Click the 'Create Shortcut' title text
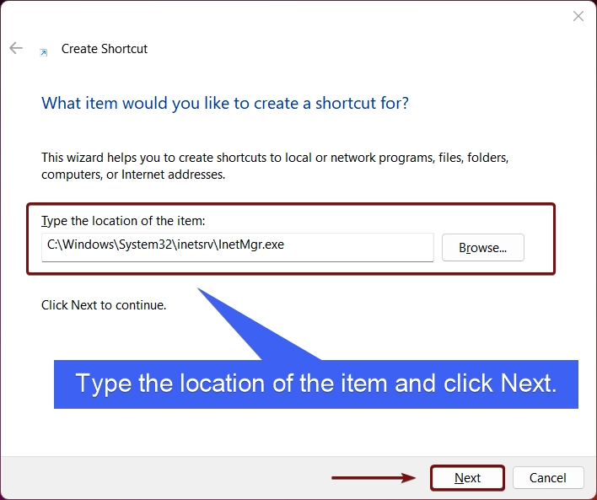The image size is (597, 500). [x=105, y=49]
